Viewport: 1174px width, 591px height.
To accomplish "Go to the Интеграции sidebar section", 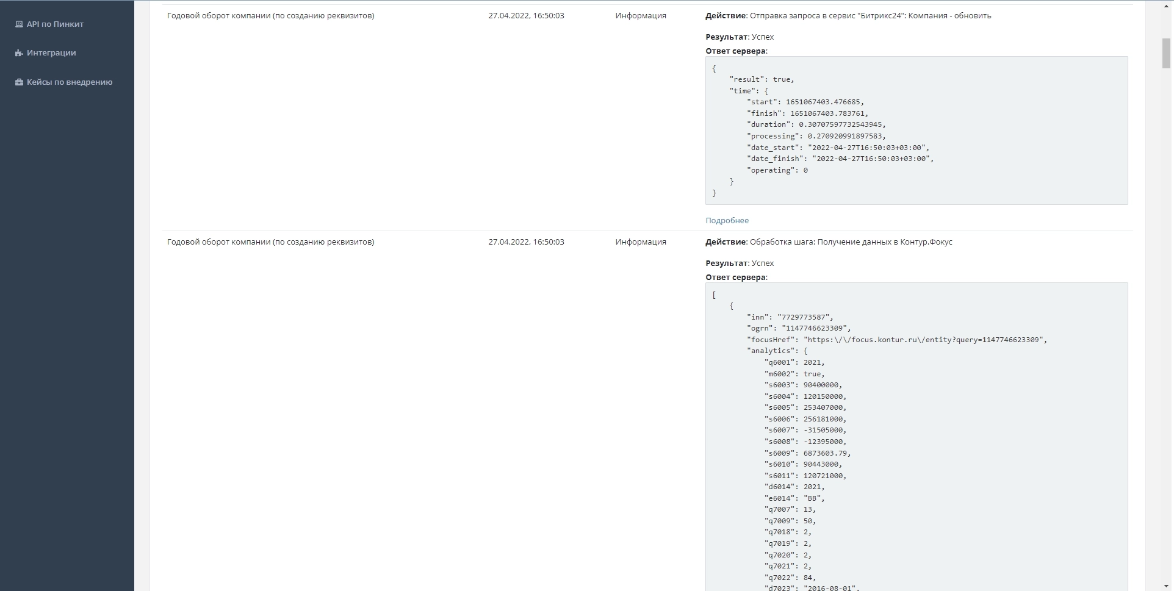I will click(51, 53).
